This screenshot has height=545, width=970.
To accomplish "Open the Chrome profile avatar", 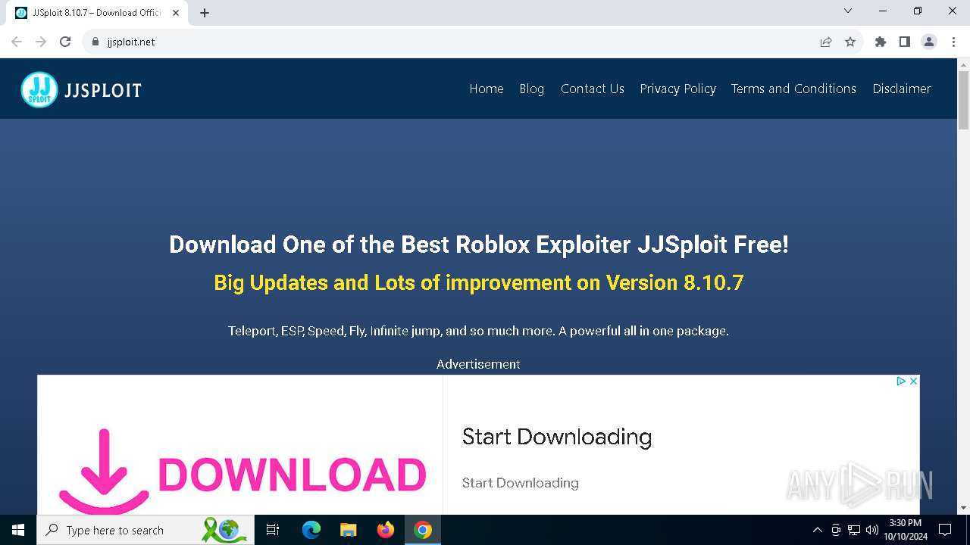I will pyautogui.click(x=929, y=42).
